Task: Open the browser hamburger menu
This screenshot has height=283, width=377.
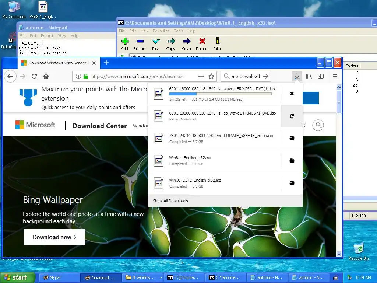Action: coord(335,77)
